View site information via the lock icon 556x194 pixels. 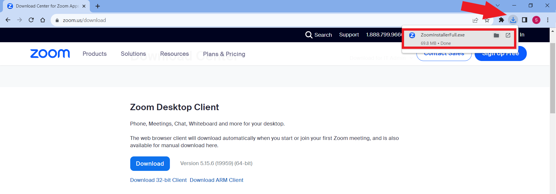[57, 20]
